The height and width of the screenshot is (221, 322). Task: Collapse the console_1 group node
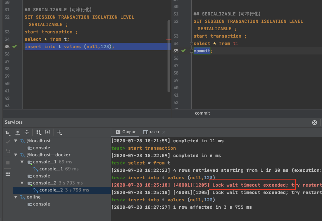(x=22, y=162)
